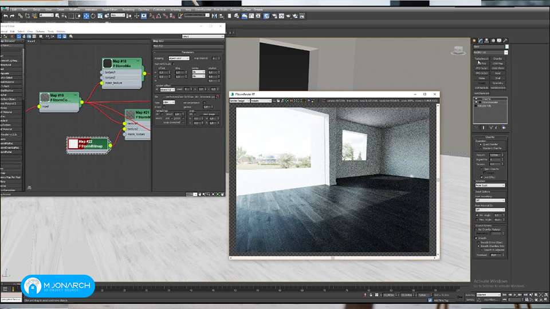Open the Options menu in Material Editor
The width and height of the screenshot is (550, 309).
click(40, 31)
